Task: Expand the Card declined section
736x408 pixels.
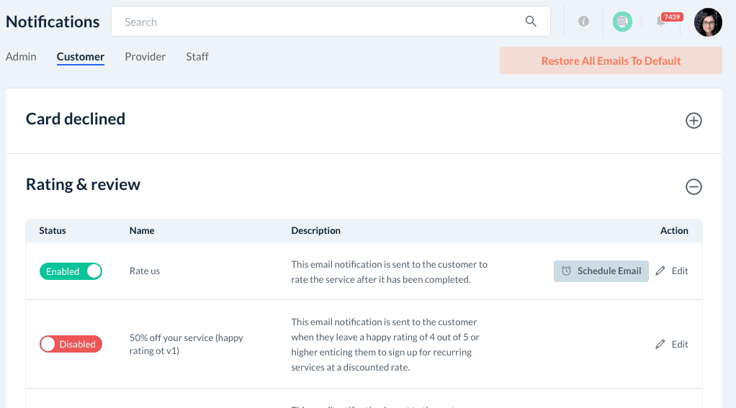Action: point(694,121)
